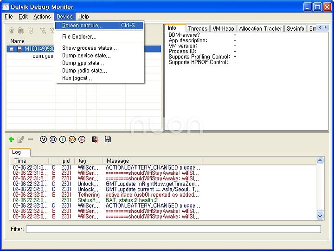Image resolution: width=334 pixels, height=251 pixels.
Task: Select Dump device state... entry
Action: [99, 55]
